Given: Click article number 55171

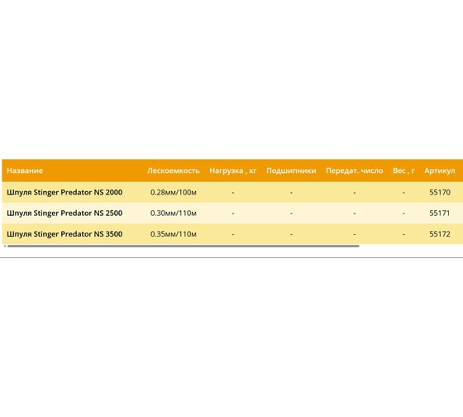Looking at the screenshot, I should [x=440, y=213].
